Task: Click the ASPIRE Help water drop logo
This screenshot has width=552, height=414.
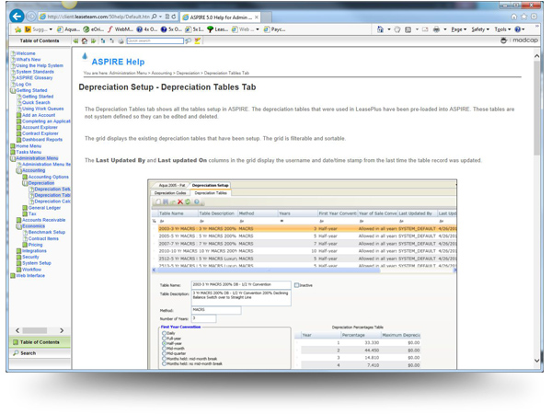Action: (x=85, y=56)
